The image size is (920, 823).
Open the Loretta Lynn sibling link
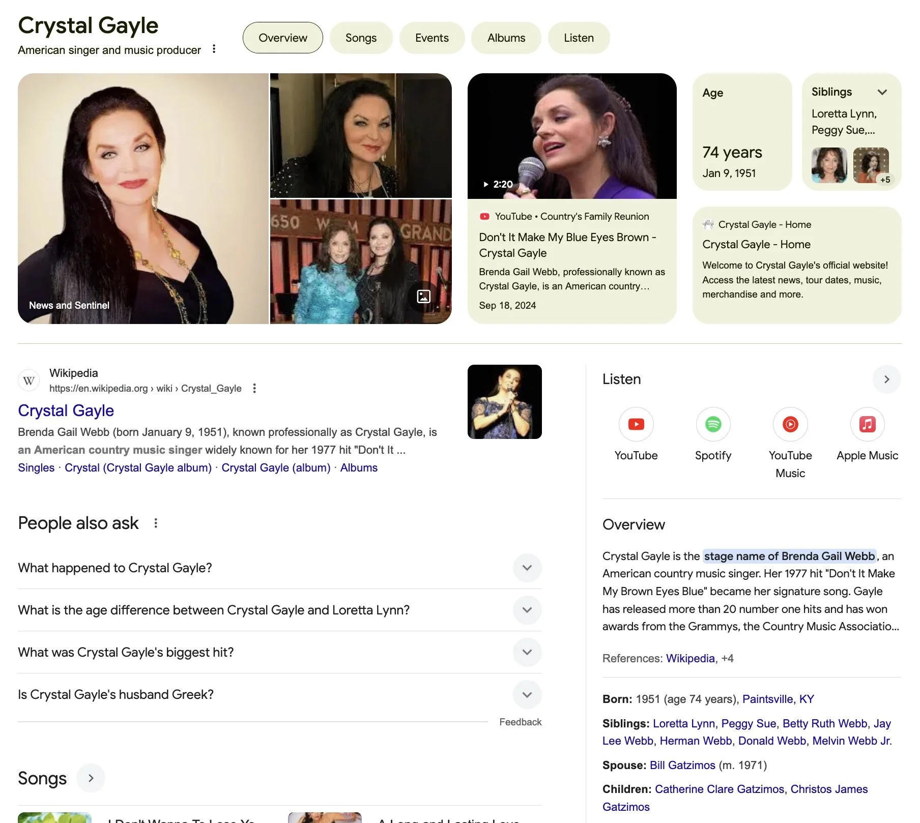tap(684, 723)
